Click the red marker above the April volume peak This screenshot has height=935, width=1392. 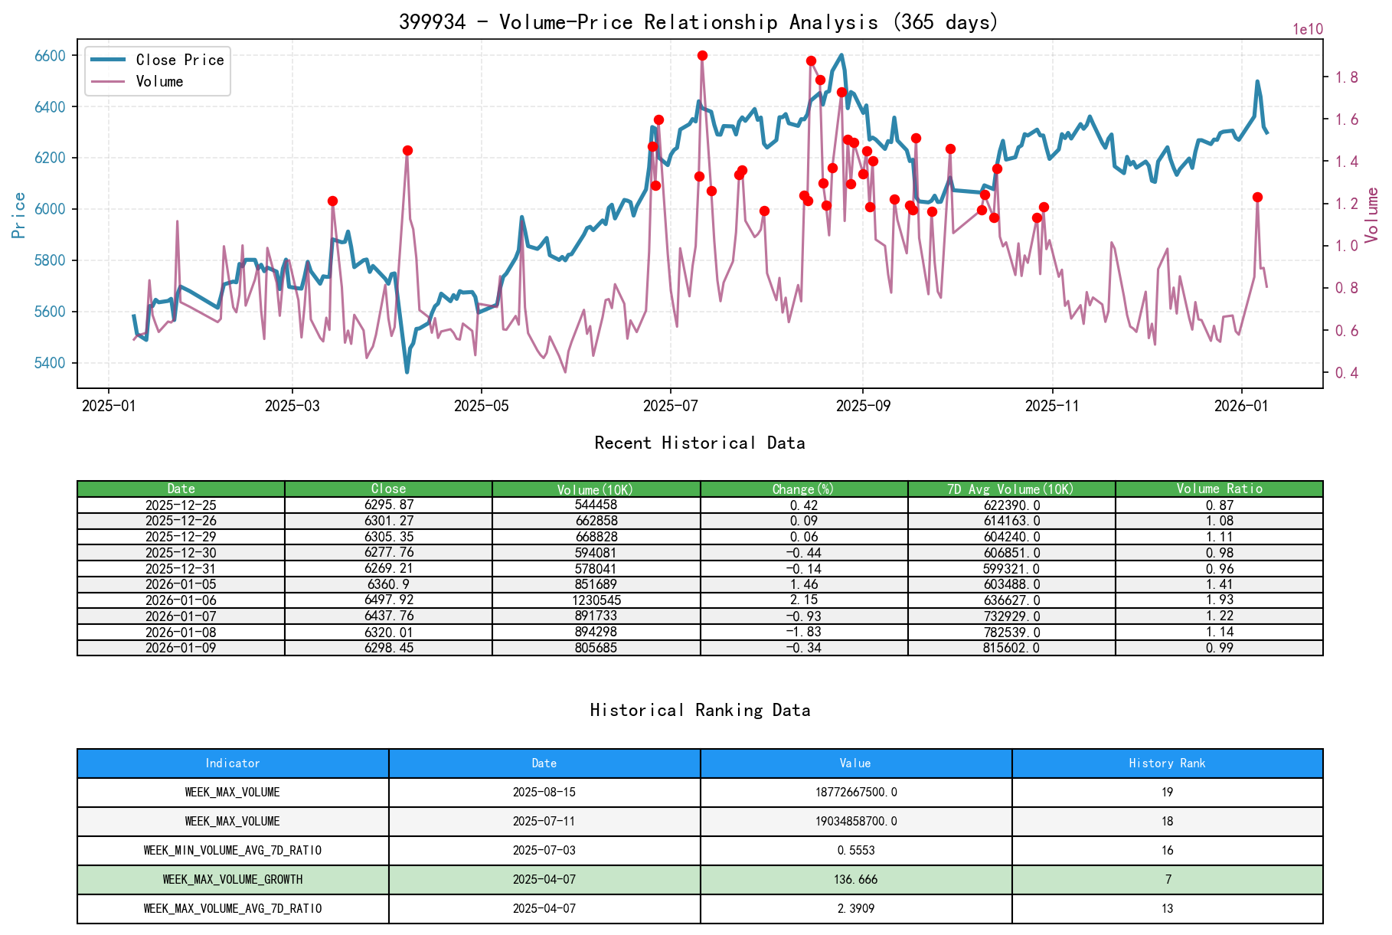pyautogui.click(x=407, y=149)
